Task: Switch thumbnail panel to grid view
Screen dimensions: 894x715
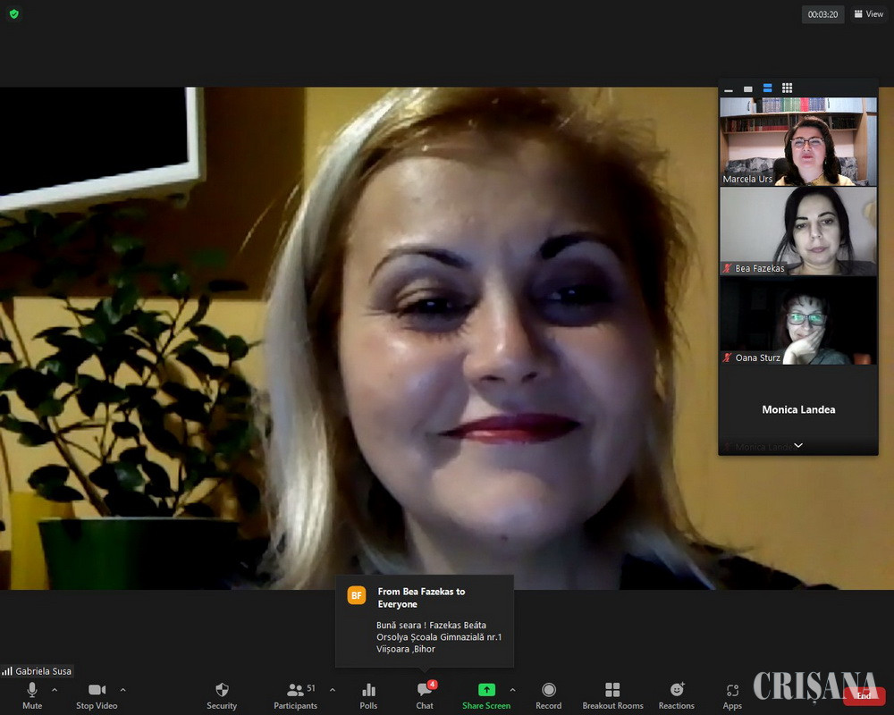Action: 787,88
